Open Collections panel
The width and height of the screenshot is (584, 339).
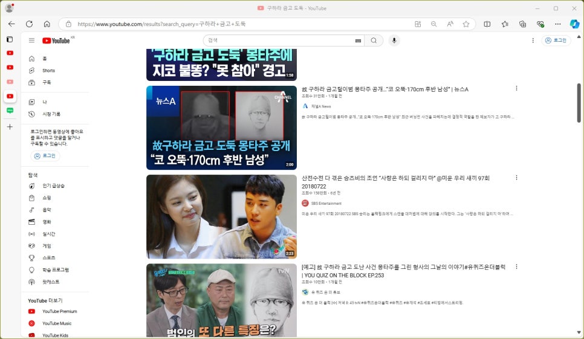tap(522, 24)
